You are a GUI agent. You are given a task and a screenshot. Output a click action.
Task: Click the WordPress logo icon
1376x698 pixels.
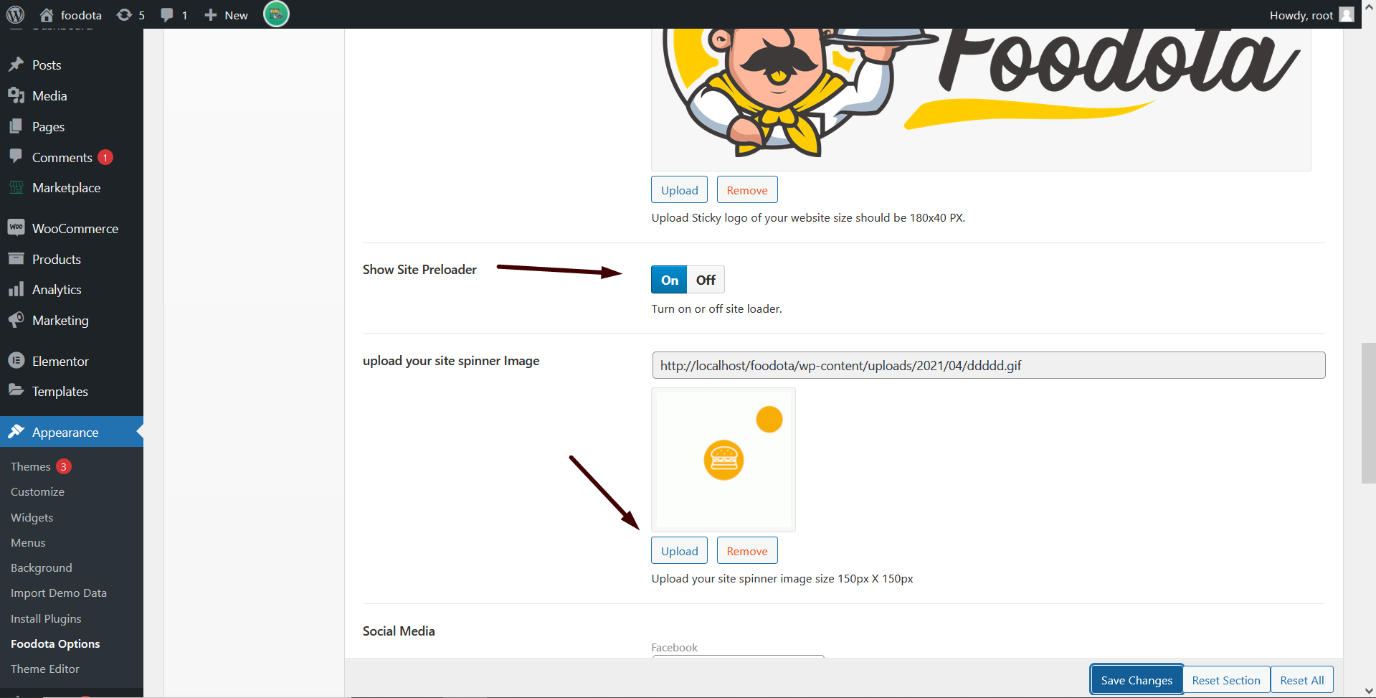tap(15, 14)
